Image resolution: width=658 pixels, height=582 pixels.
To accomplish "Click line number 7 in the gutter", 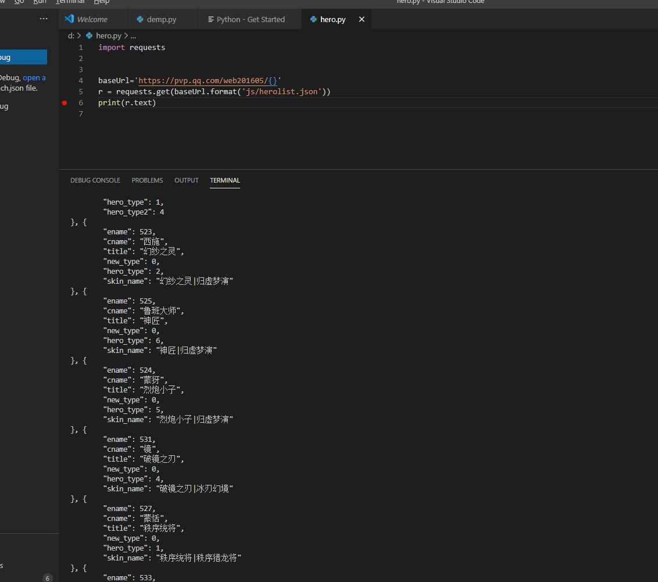I will click(81, 114).
